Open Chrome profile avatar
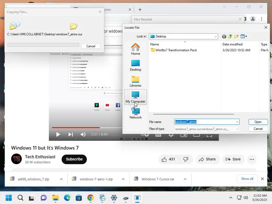Screen dimensions: 272x204 point(253,19)
